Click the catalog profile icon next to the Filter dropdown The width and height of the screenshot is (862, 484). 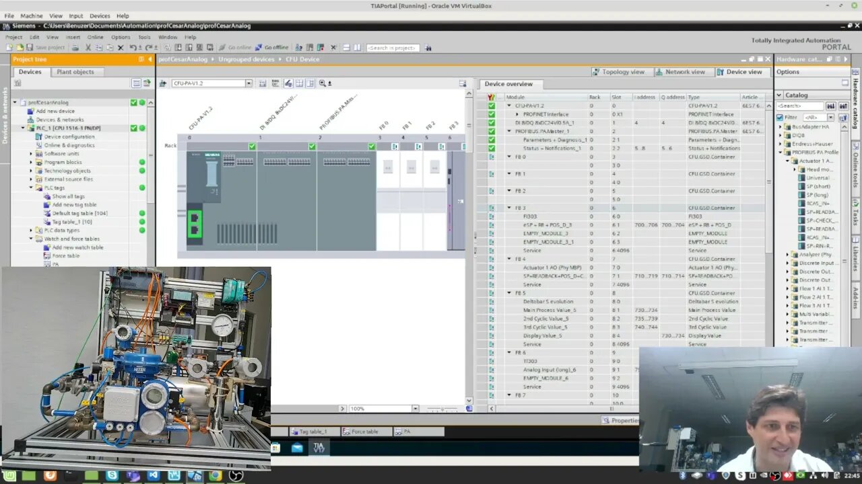[842, 117]
